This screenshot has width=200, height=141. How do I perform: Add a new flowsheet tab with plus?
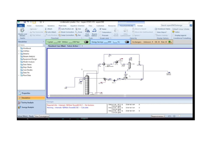(82, 46)
